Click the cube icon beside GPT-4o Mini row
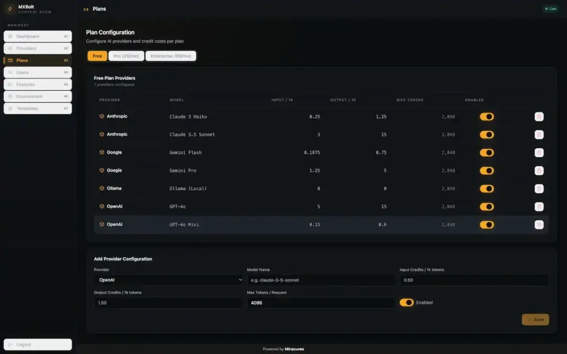 click(x=102, y=225)
